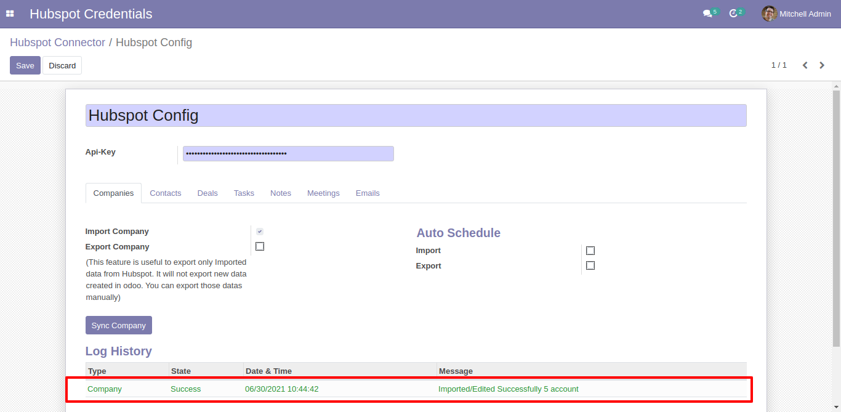
Task: Edit the Hubspot Config name field
Action: point(416,115)
